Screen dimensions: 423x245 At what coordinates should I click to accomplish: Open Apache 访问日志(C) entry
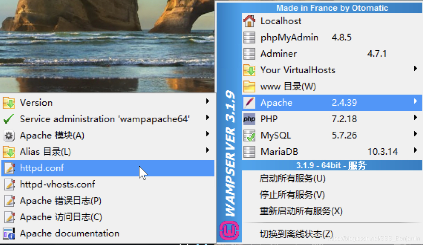(x=108, y=217)
